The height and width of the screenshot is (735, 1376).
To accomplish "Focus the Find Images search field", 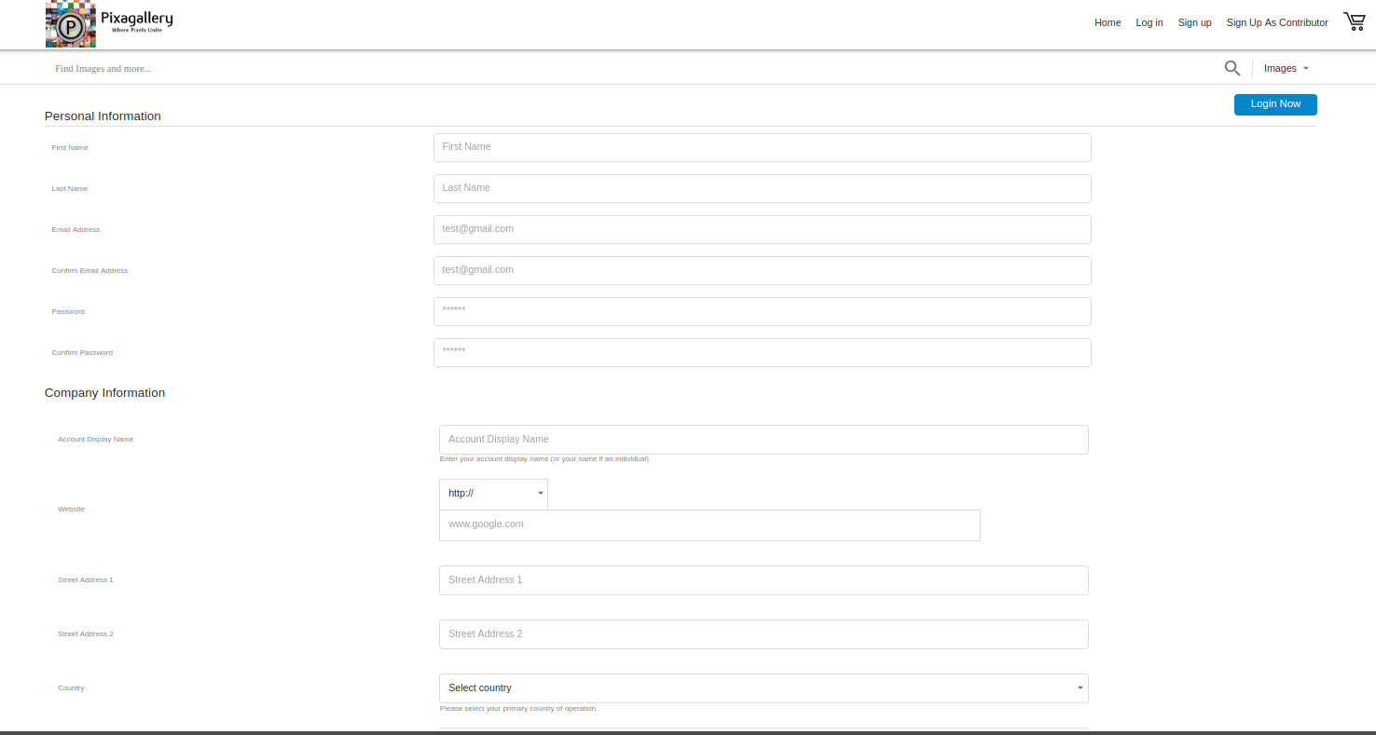I will pos(559,68).
